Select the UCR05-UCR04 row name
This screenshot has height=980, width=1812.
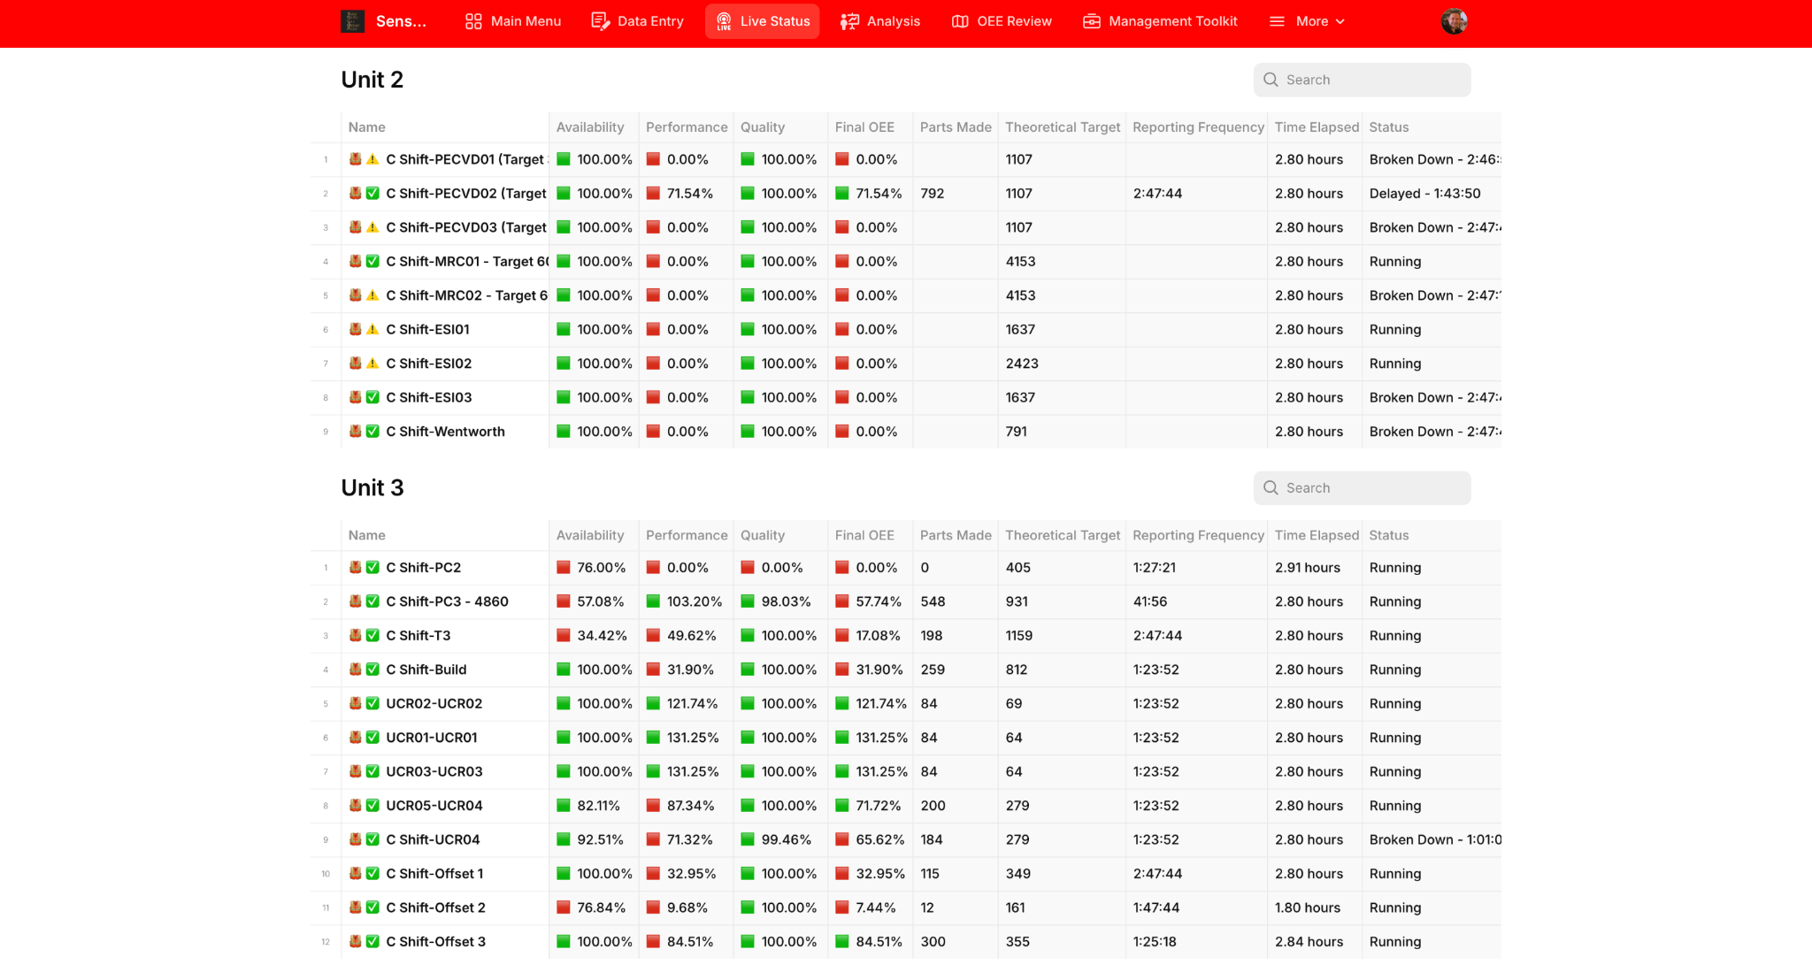tap(434, 805)
